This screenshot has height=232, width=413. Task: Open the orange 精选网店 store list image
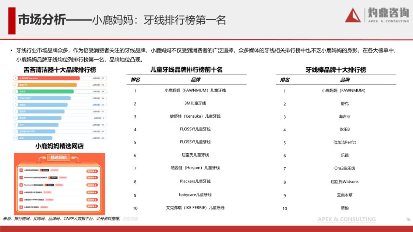60,184
